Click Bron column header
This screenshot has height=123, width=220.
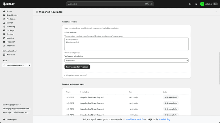click(130, 92)
